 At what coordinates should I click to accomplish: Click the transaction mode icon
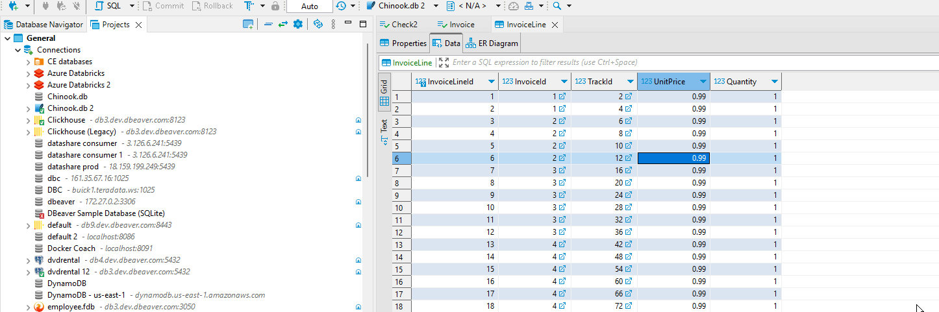[x=249, y=6]
